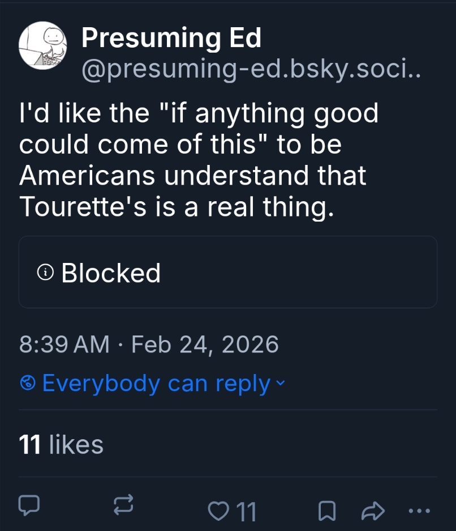This screenshot has width=456, height=531.
Task: Open the Presuming Ed display name
Action: (171, 38)
